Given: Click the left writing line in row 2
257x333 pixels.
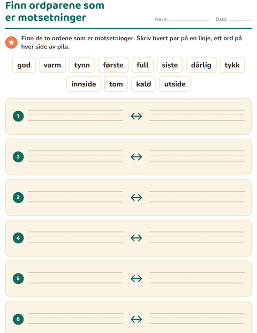Looking at the screenshot, I should [x=75, y=156].
